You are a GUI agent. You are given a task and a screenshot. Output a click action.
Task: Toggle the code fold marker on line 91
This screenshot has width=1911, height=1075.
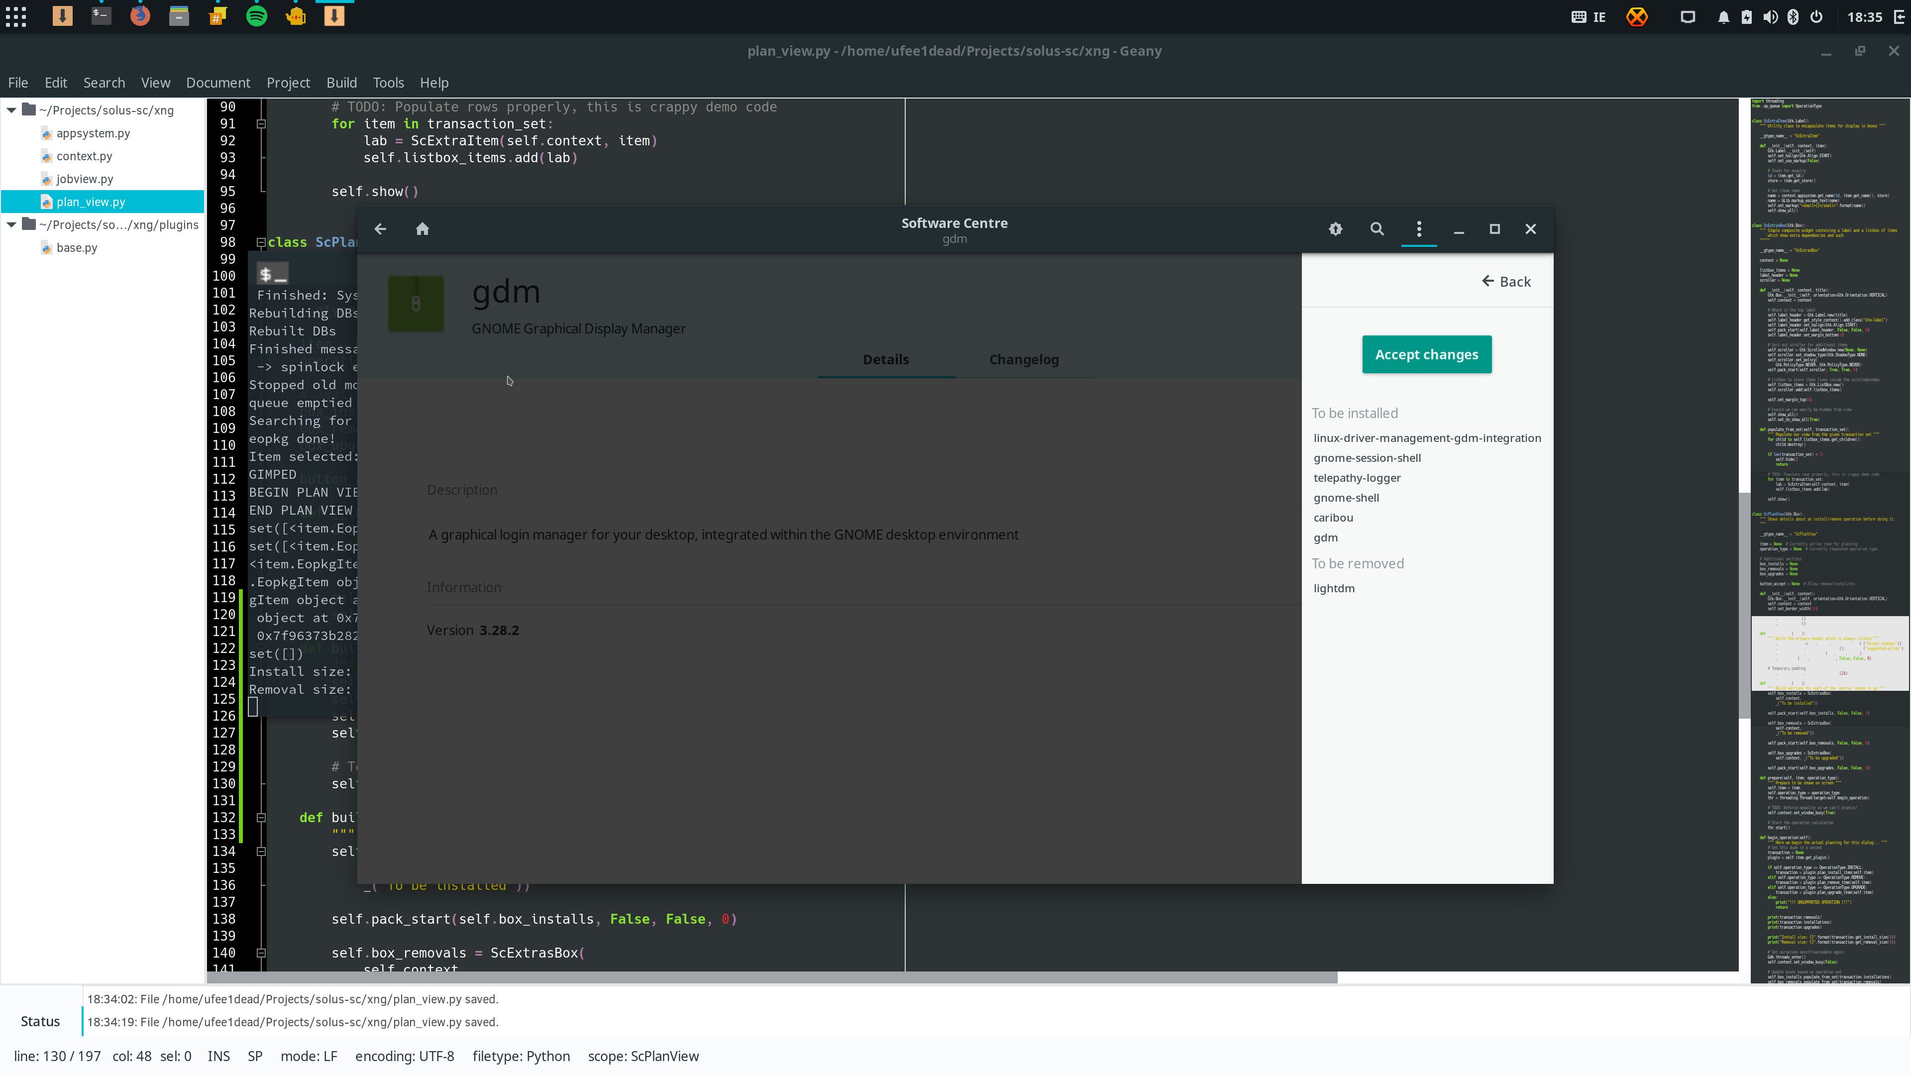coord(261,124)
